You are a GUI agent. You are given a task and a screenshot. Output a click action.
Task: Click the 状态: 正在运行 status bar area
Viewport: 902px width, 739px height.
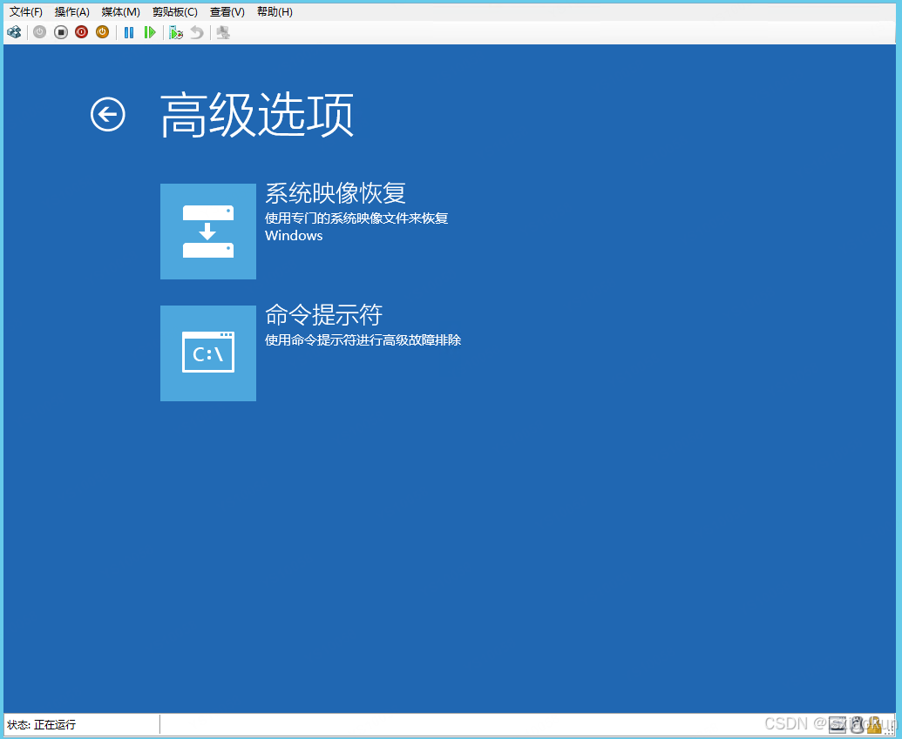point(44,724)
